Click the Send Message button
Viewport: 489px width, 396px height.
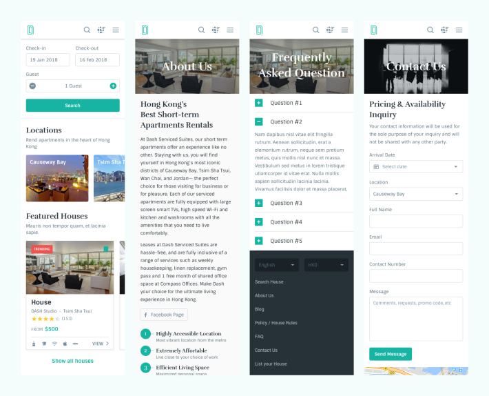391,354
